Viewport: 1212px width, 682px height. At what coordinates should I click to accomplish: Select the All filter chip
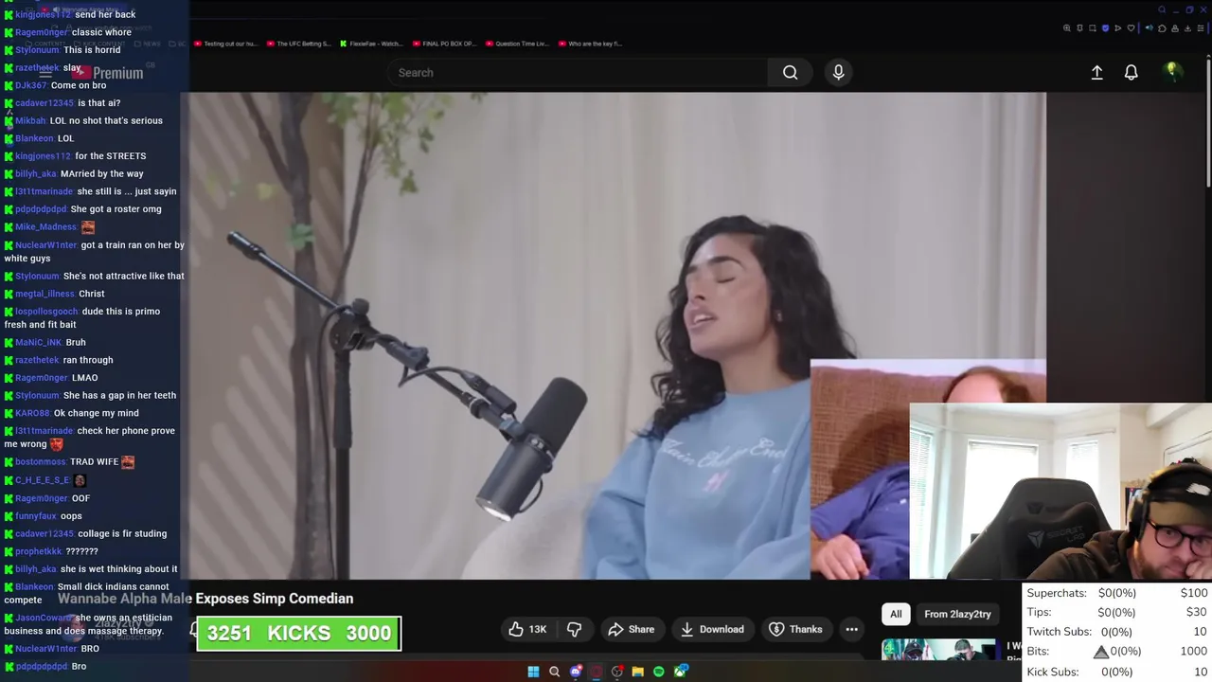pyautogui.click(x=896, y=614)
